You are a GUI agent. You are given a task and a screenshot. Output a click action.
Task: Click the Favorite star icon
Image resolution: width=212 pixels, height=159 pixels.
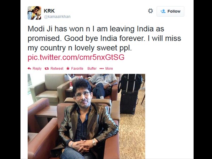click(68, 69)
